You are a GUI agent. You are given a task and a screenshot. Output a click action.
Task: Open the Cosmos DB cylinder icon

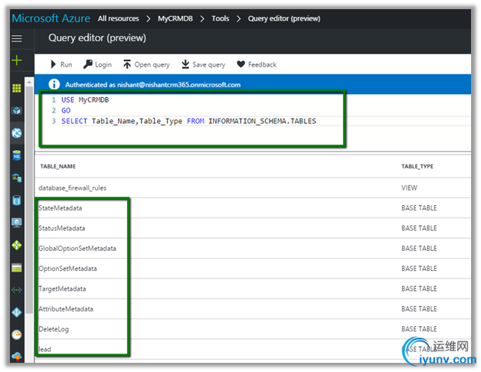(x=17, y=201)
